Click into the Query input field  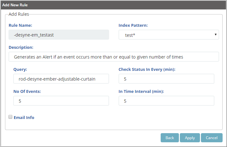(61, 79)
